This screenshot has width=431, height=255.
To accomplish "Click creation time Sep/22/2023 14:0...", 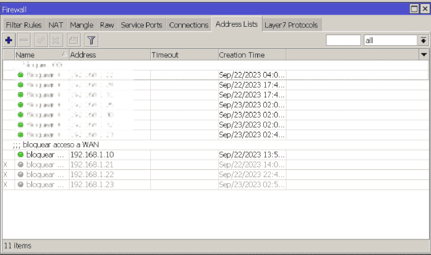I will tap(252, 165).
